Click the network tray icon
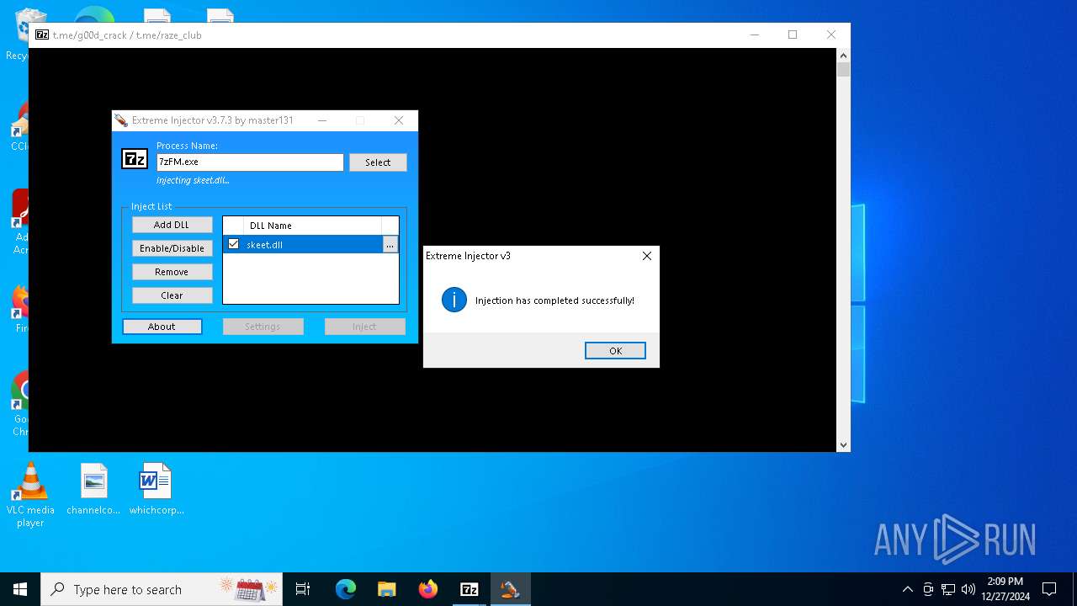Image resolution: width=1077 pixels, height=606 pixels. [x=948, y=589]
